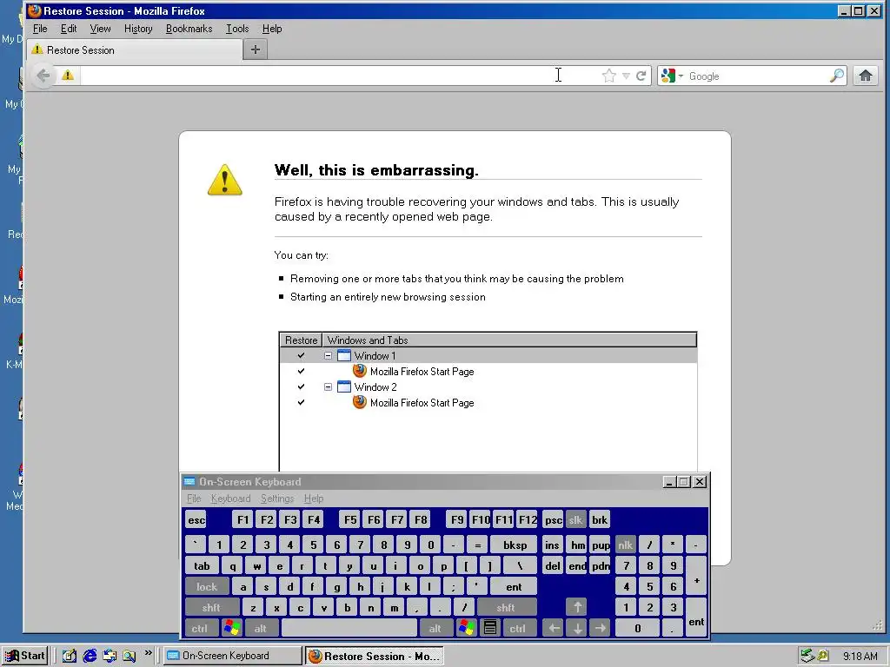
Task: Toggle the left shft key on keyboard
Action: pos(211,607)
